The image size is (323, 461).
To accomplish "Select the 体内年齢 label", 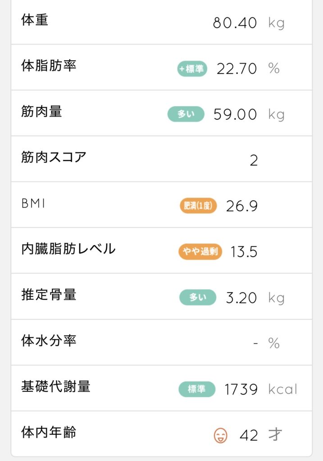I will [49, 432].
